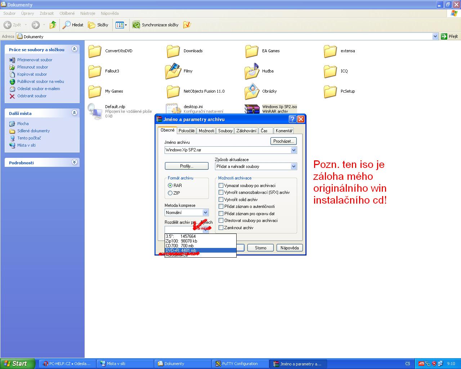Open the address bar dropdown arrow

tap(435, 36)
